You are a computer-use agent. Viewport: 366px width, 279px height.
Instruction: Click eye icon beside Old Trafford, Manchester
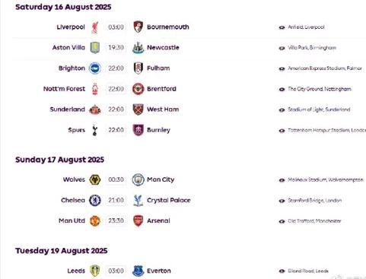click(x=282, y=221)
